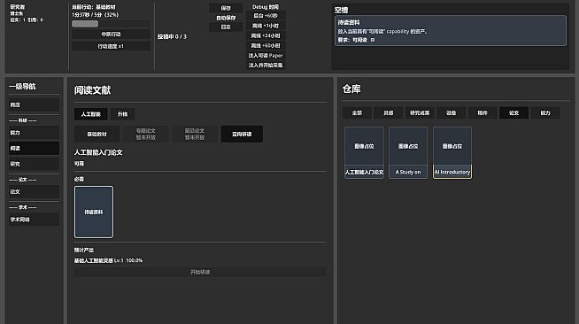Image resolution: width=579 pixels, height=324 pixels.
Task: Click the 注入并开始采集 button
Action: 266,65
